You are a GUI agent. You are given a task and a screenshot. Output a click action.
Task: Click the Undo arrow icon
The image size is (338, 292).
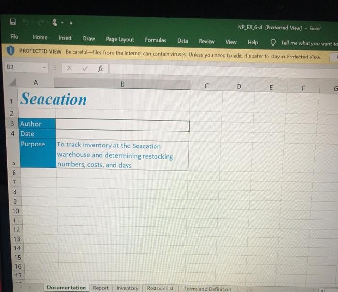(x=26, y=22)
